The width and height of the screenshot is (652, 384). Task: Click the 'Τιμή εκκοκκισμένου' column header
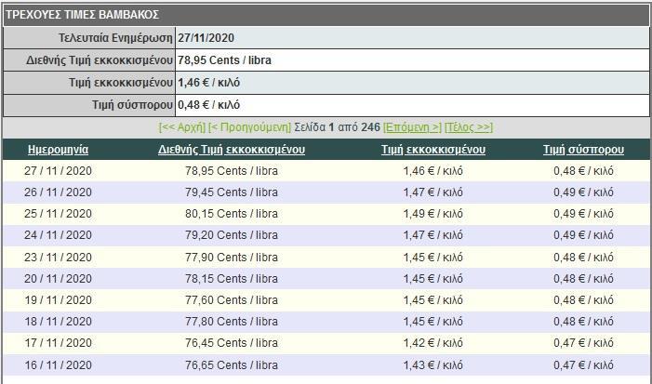coord(433,149)
